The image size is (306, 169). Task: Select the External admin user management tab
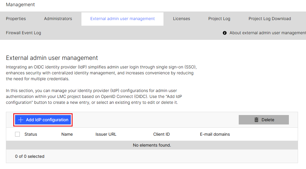tap(122, 19)
